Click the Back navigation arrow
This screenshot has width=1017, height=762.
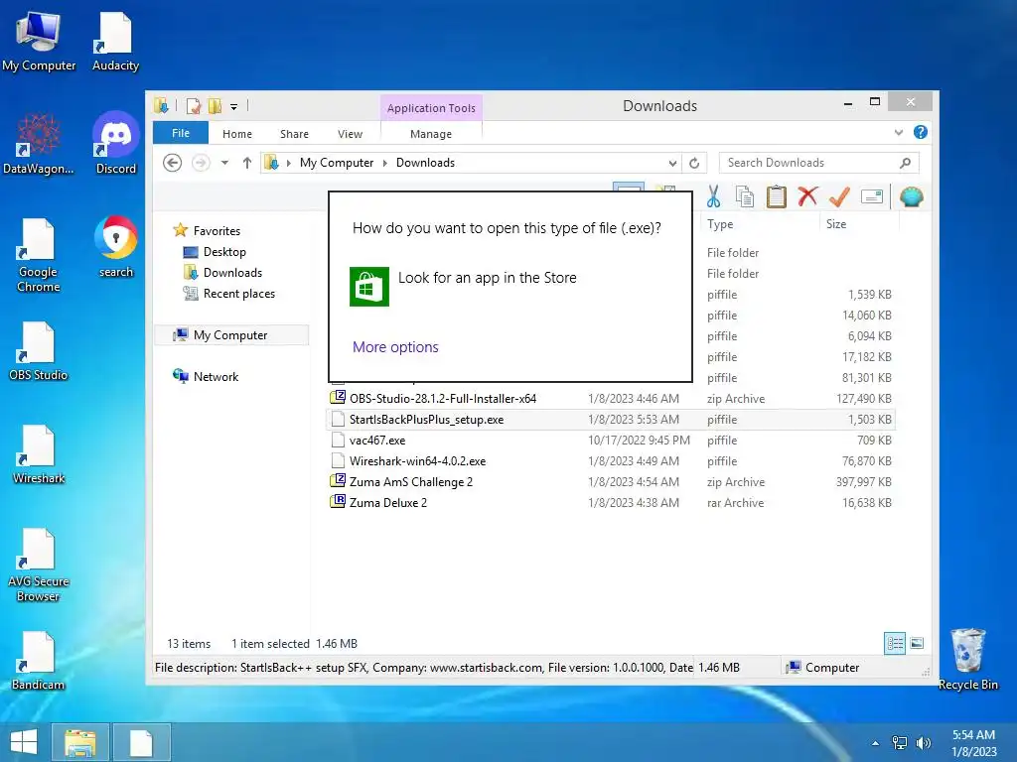click(x=173, y=163)
